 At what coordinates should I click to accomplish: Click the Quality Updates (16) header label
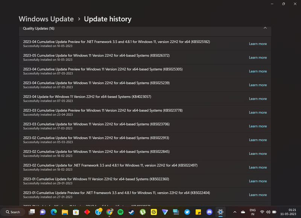pos(39,28)
